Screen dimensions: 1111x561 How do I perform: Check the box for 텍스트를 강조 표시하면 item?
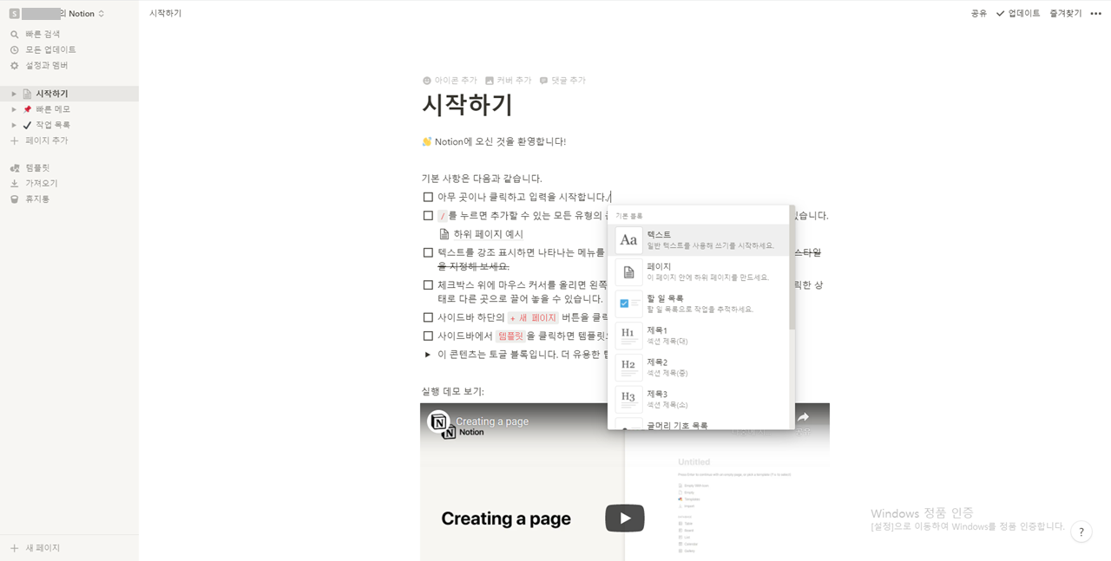tap(428, 253)
